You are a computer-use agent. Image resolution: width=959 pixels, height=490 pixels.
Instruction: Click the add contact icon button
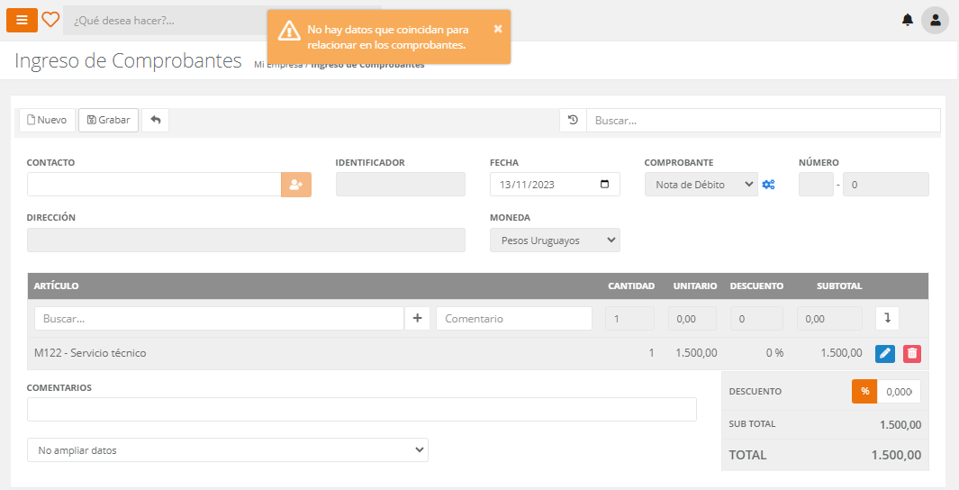296,185
